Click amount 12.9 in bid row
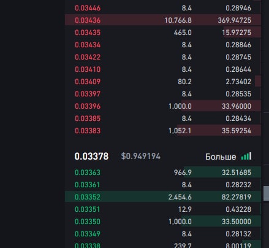Viewport: 269px width, 248px height. [x=185, y=209]
